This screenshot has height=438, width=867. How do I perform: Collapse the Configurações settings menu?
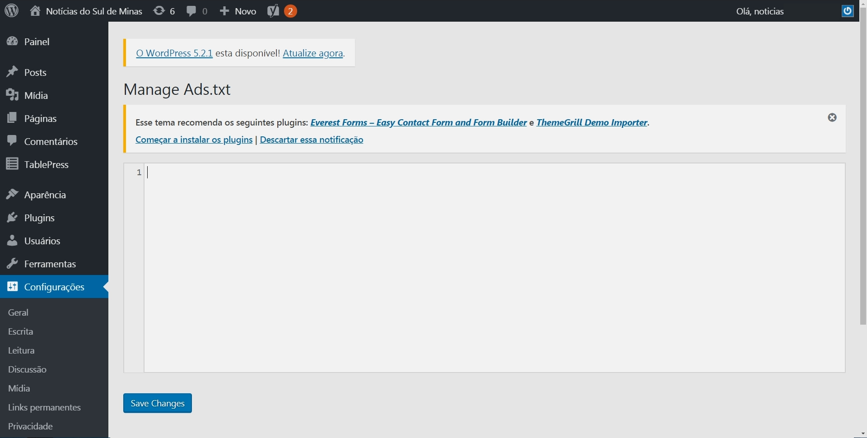click(x=54, y=287)
